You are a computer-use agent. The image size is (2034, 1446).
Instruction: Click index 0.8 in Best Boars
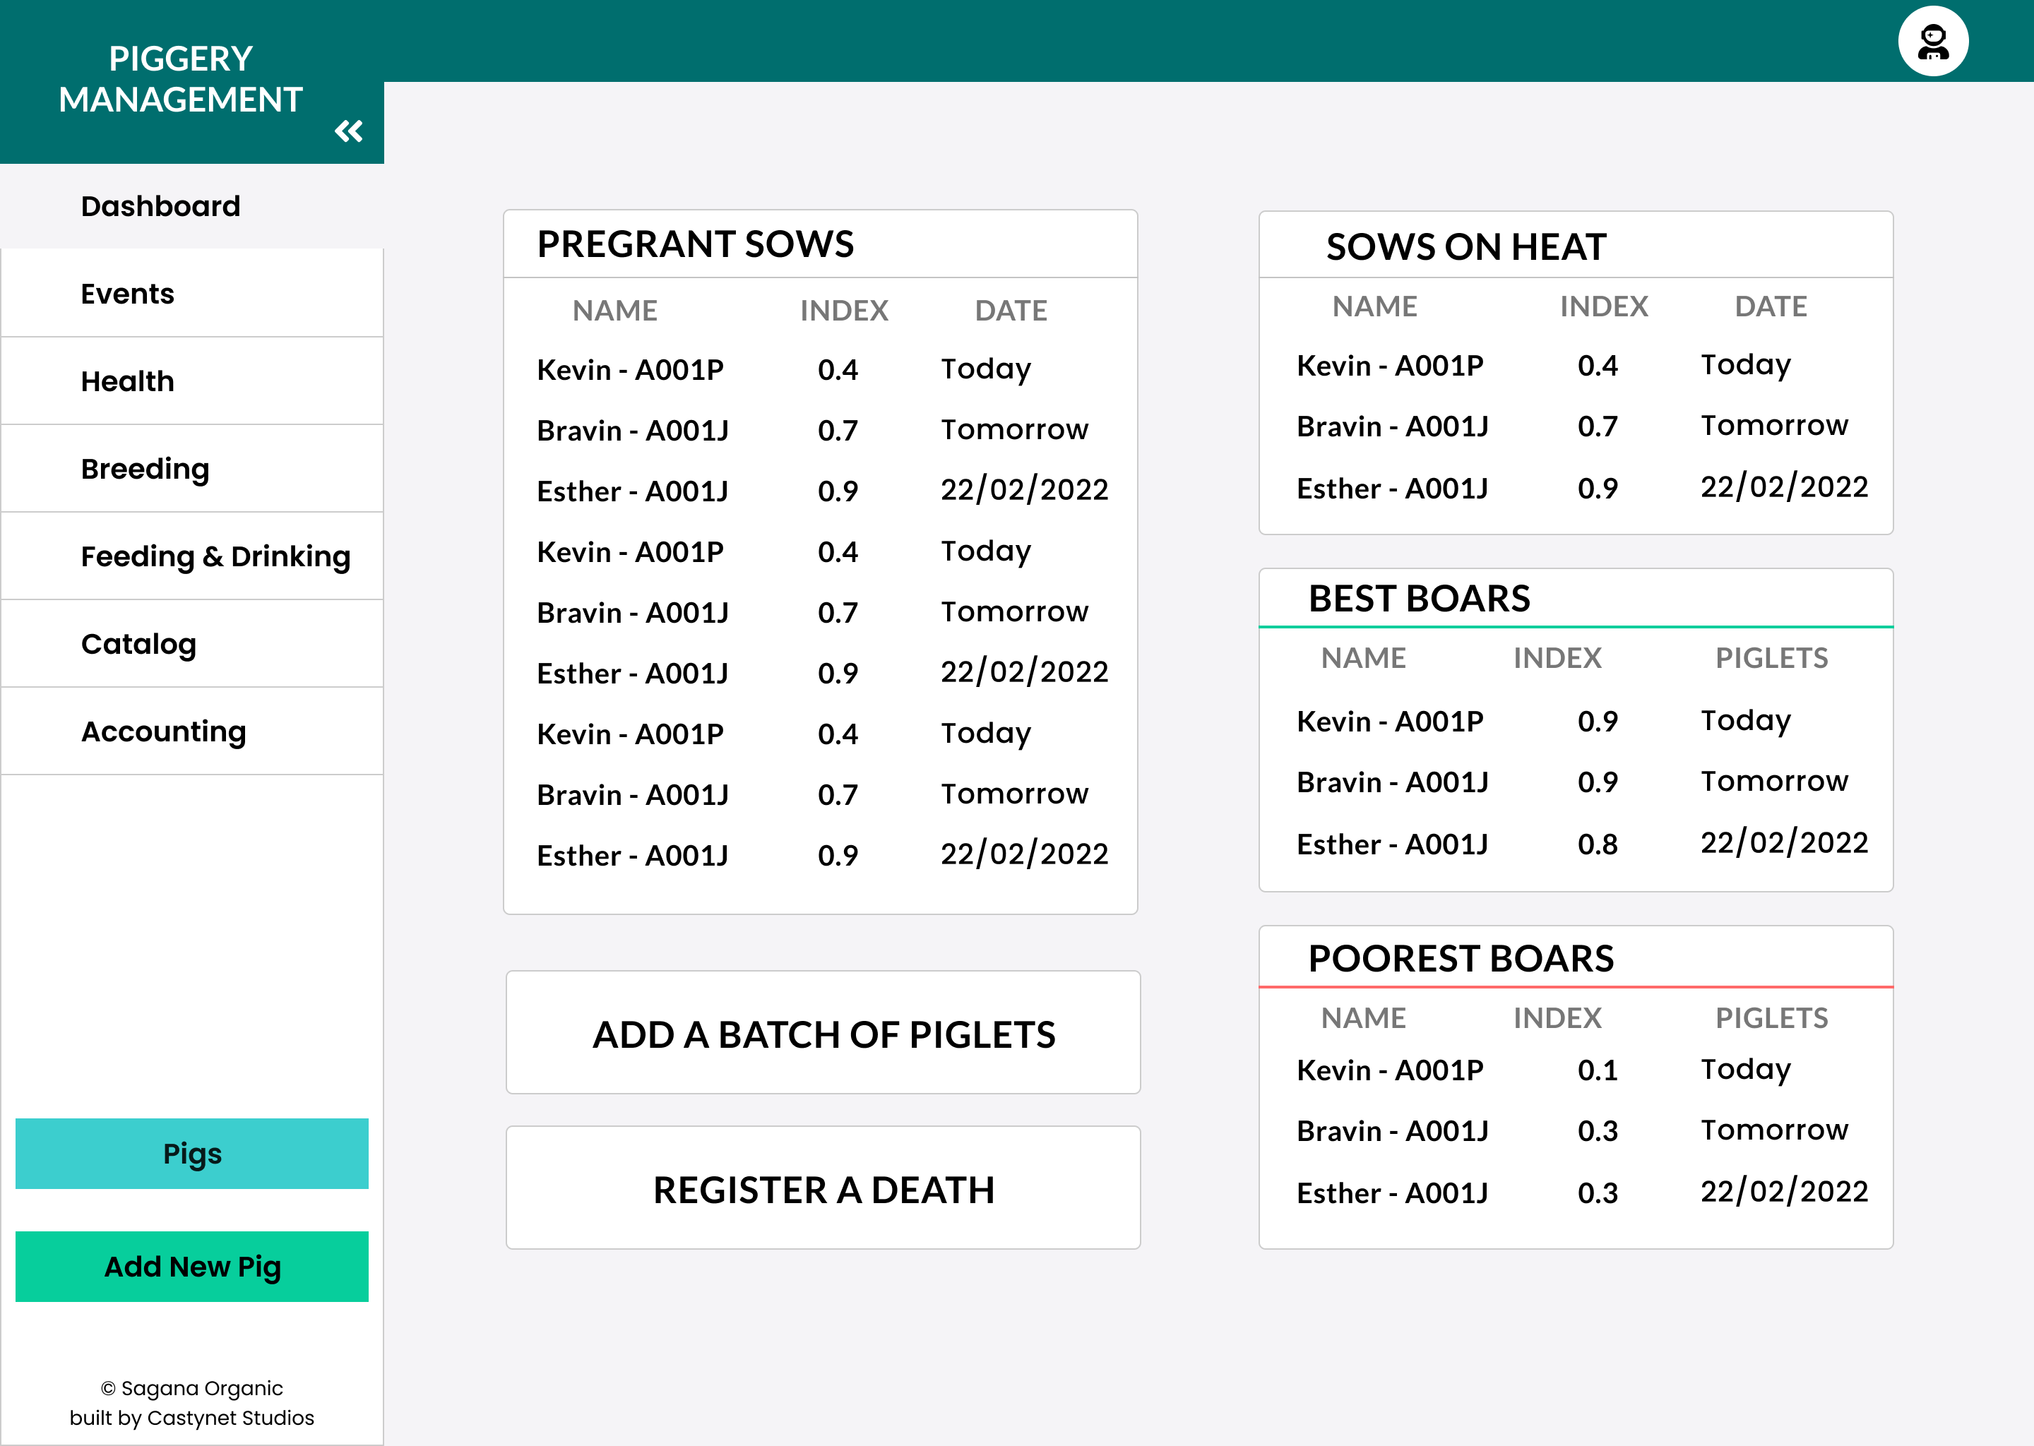tap(1598, 844)
